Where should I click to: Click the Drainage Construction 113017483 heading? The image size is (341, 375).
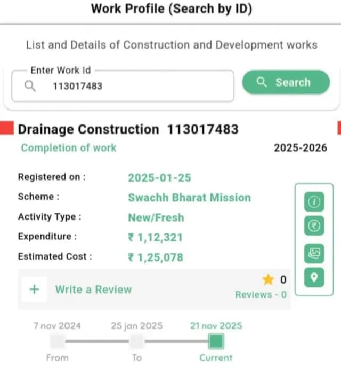128,129
